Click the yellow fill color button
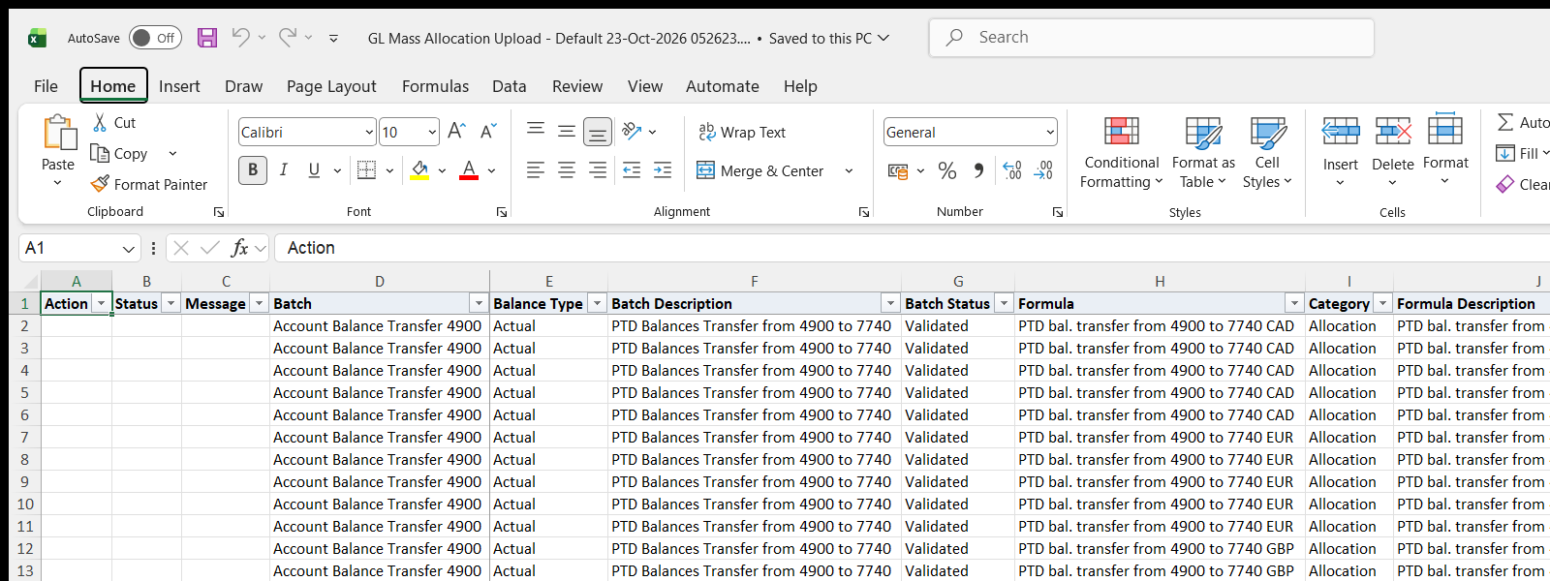Viewport: 1550px width, 581px height. pyautogui.click(x=419, y=170)
